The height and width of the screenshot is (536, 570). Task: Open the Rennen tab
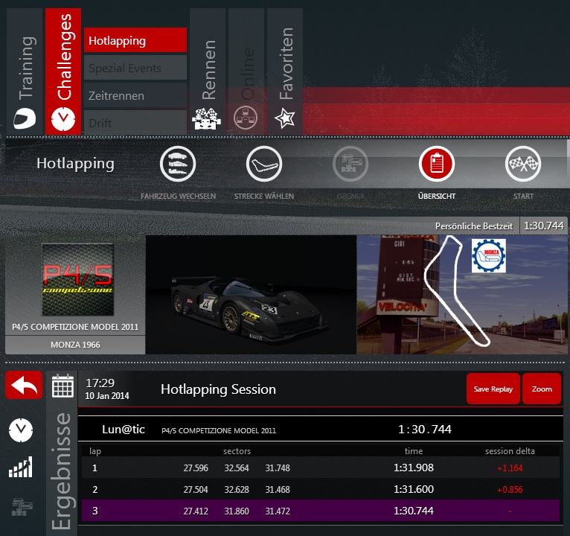(208, 71)
